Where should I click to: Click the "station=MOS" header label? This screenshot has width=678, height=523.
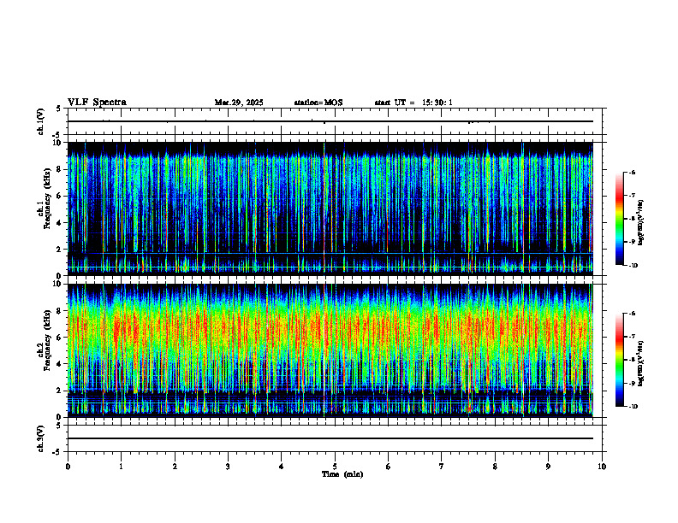318,103
